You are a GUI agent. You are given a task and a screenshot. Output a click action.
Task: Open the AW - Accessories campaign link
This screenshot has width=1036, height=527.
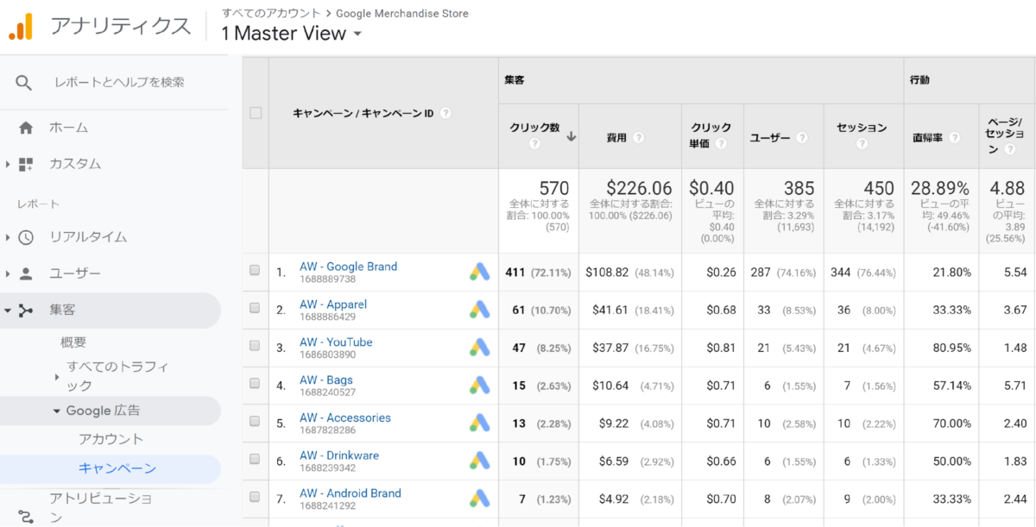pyautogui.click(x=345, y=417)
